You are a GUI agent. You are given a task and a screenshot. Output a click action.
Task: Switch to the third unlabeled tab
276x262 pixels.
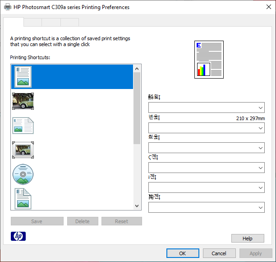[x=51, y=23]
